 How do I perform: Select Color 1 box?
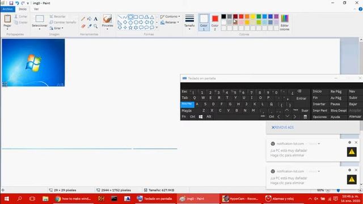[x=204, y=23]
